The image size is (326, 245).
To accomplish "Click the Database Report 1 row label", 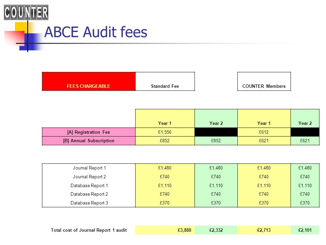I will point(89,185).
